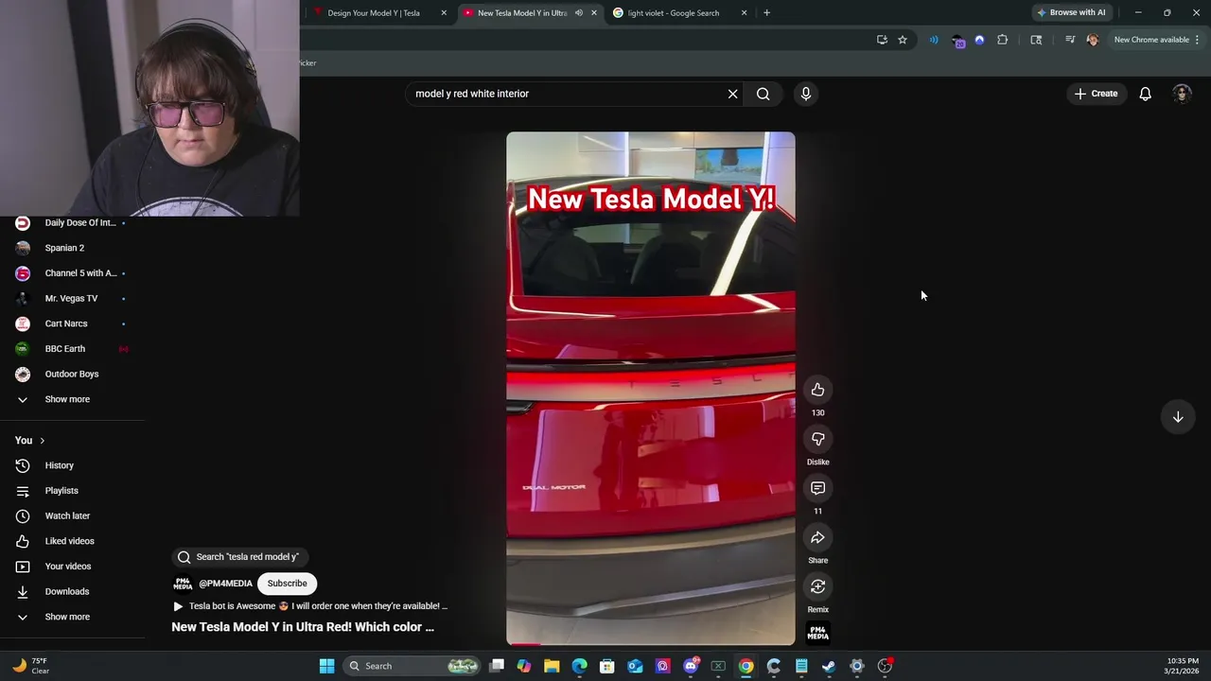Open the @PM4MEDIA channel link
1211x681 pixels.
tap(225, 584)
